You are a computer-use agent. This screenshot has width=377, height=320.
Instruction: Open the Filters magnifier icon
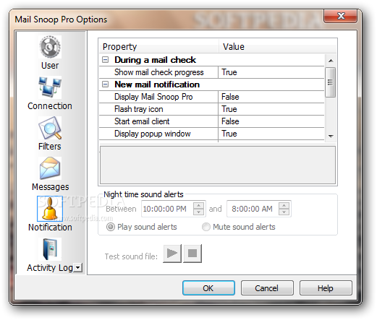coord(50,128)
